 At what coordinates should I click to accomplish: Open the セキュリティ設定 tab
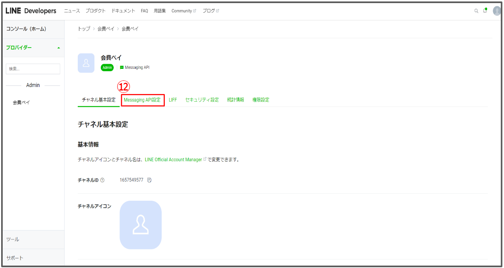pos(202,100)
